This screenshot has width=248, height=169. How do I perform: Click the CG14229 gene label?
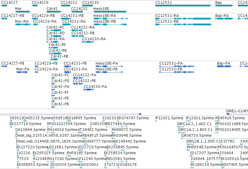(40, 3)
